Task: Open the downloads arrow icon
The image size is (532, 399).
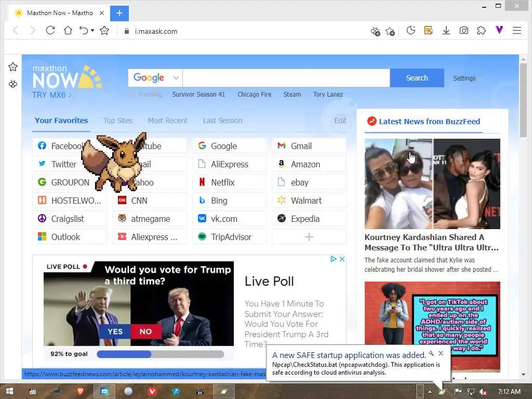Action: point(446,31)
